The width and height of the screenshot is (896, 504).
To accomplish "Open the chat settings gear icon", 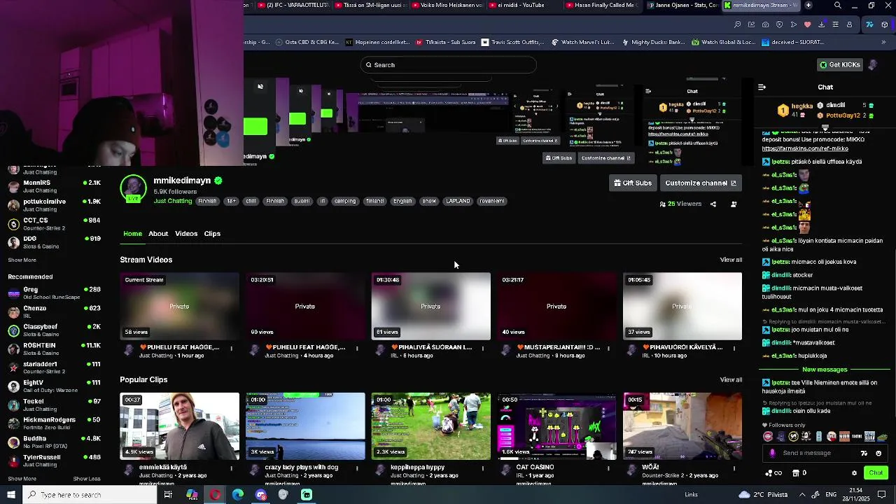I will pyautogui.click(x=854, y=473).
